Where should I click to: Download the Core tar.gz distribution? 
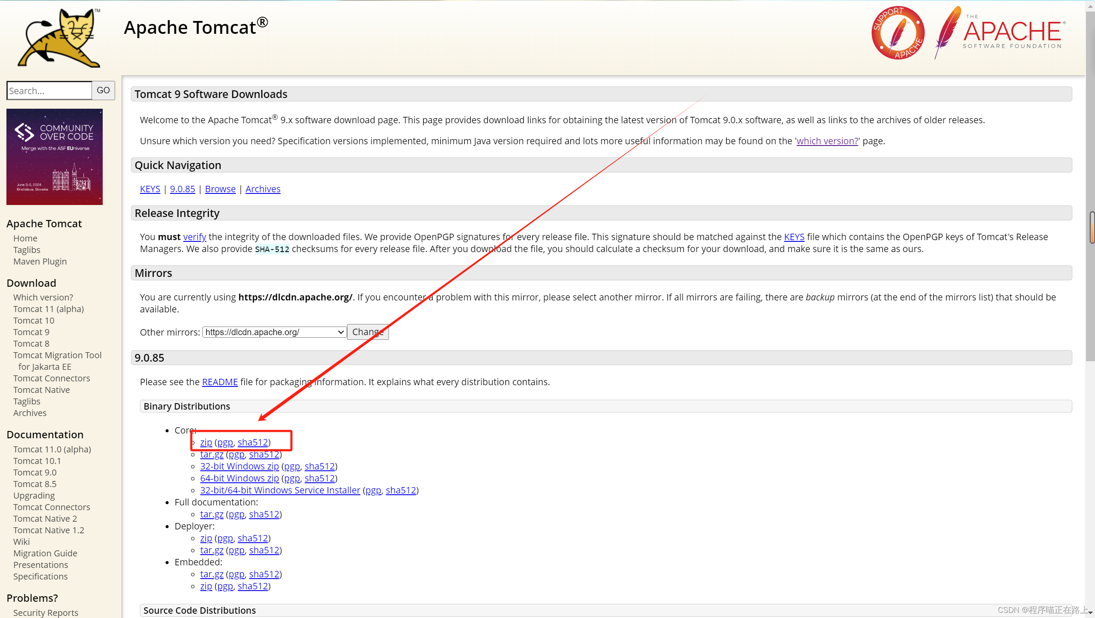click(x=211, y=455)
